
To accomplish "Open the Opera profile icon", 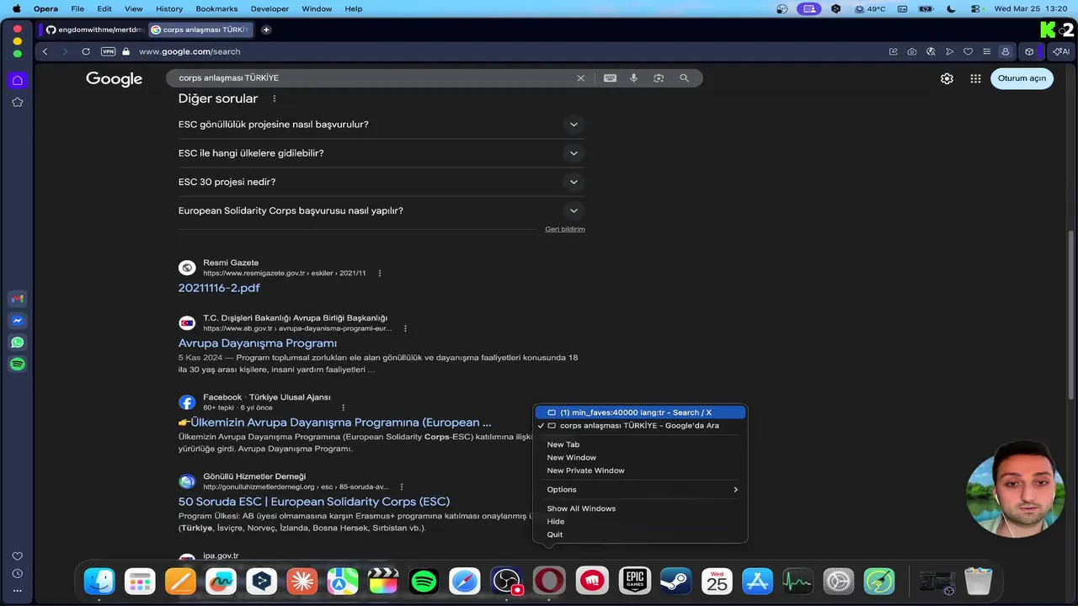I will 1005,51.
